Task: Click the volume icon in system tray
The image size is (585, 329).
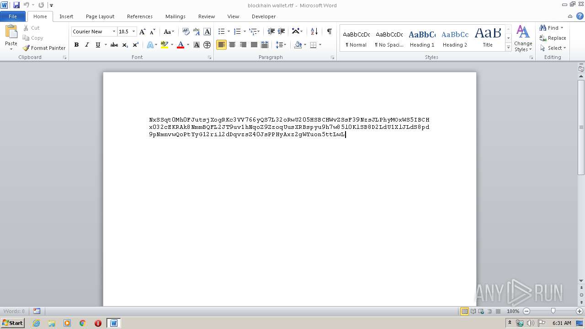Action: [x=531, y=323]
